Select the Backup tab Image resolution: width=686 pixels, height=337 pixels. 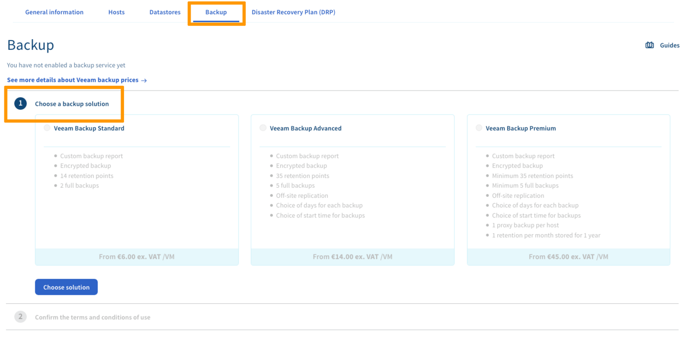pyautogui.click(x=216, y=12)
